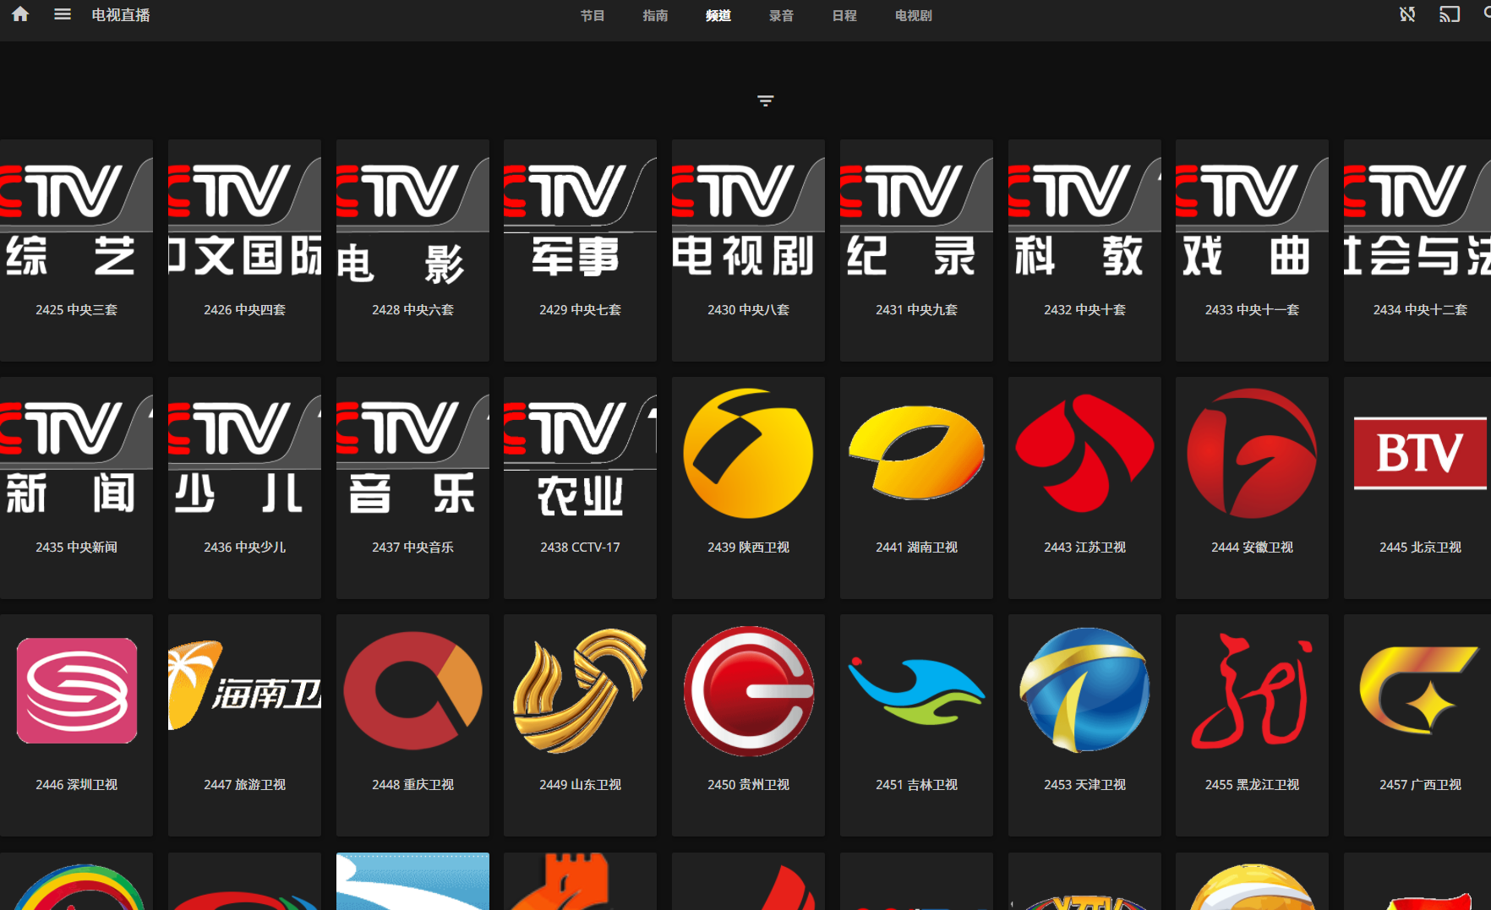Click the label 2439 陕西卫视
The image size is (1491, 910).
click(748, 548)
